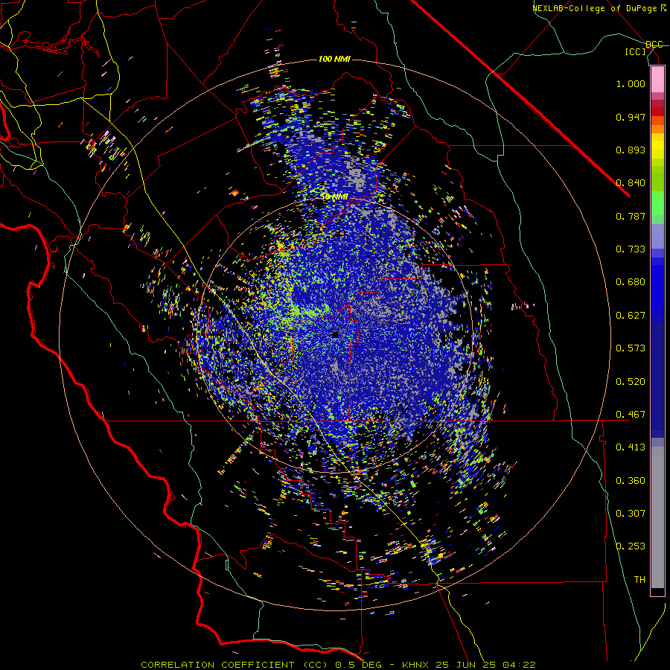Click the 1.000 legend value
670x670 pixels.
click(631, 83)
